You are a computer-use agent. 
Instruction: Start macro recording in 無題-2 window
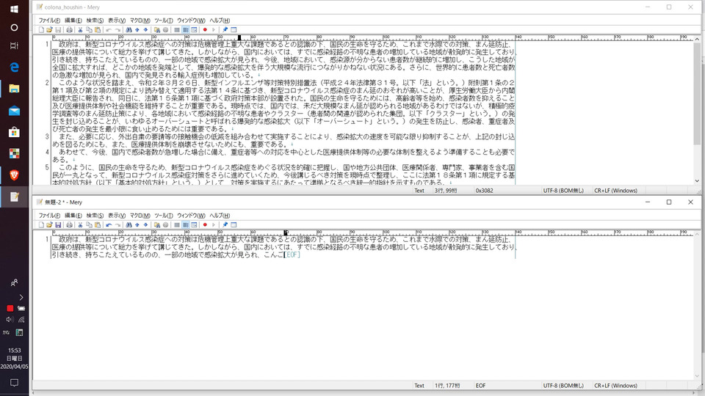[x=205, y=225]
